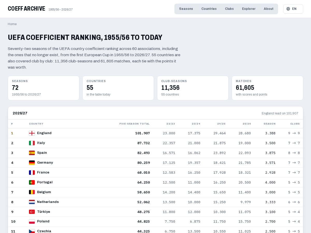Click the SEASONS 72 stat card

(x=44, y=88)
